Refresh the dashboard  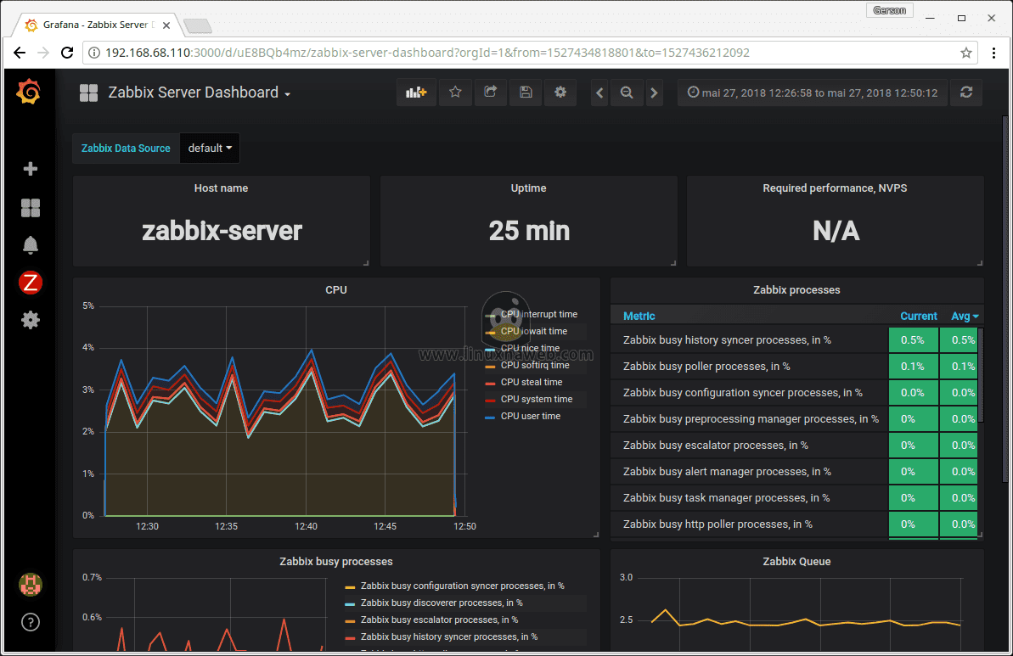point(966,93)
